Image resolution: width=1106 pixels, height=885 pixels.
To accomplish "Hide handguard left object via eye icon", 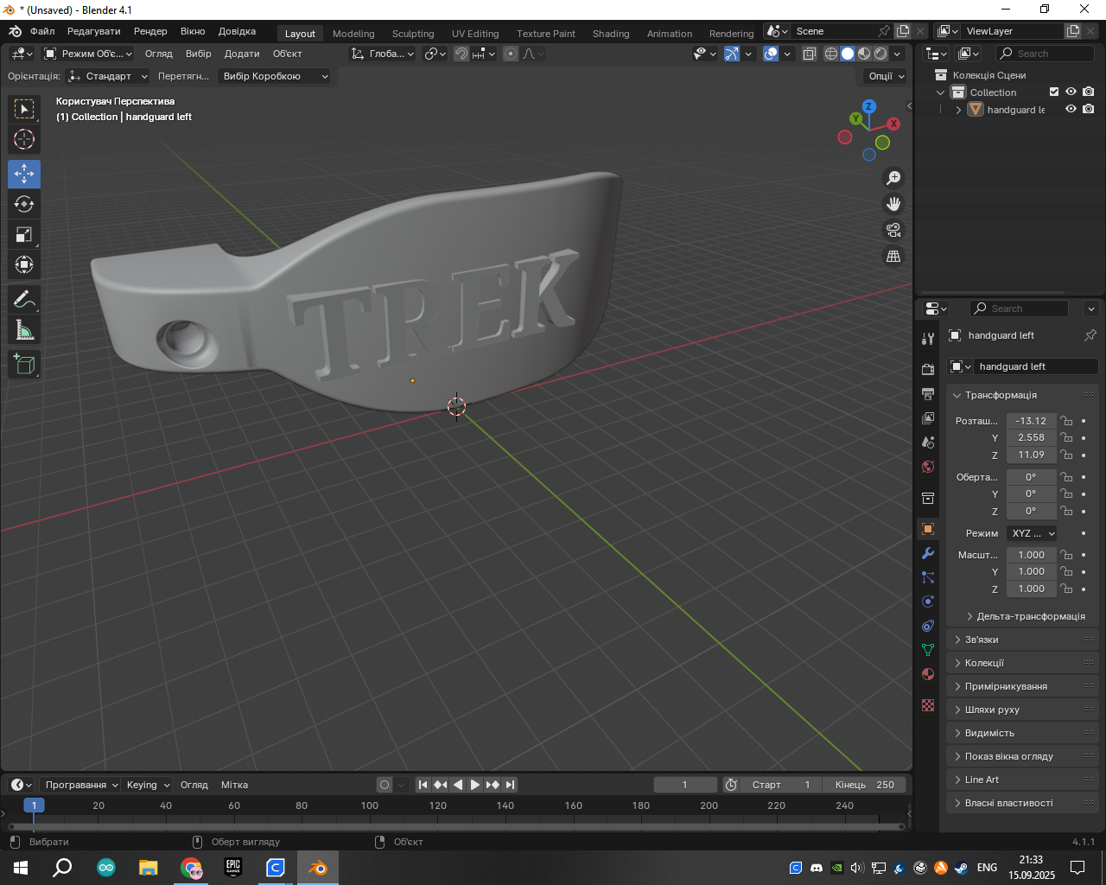I will coord(1071,109).
